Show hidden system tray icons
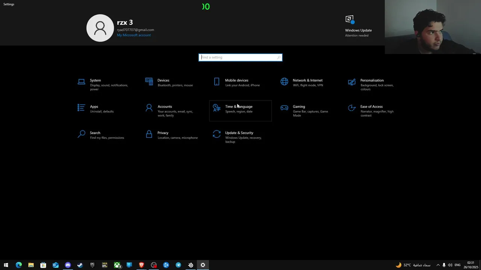The width and height of the screenshot is (481, 270). coord(438,265)
